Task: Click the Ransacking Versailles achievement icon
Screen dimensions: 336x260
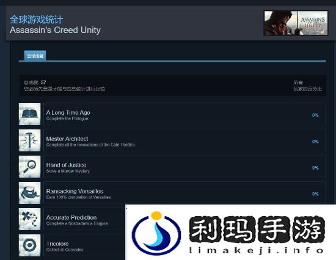Action: pos(29,193)
